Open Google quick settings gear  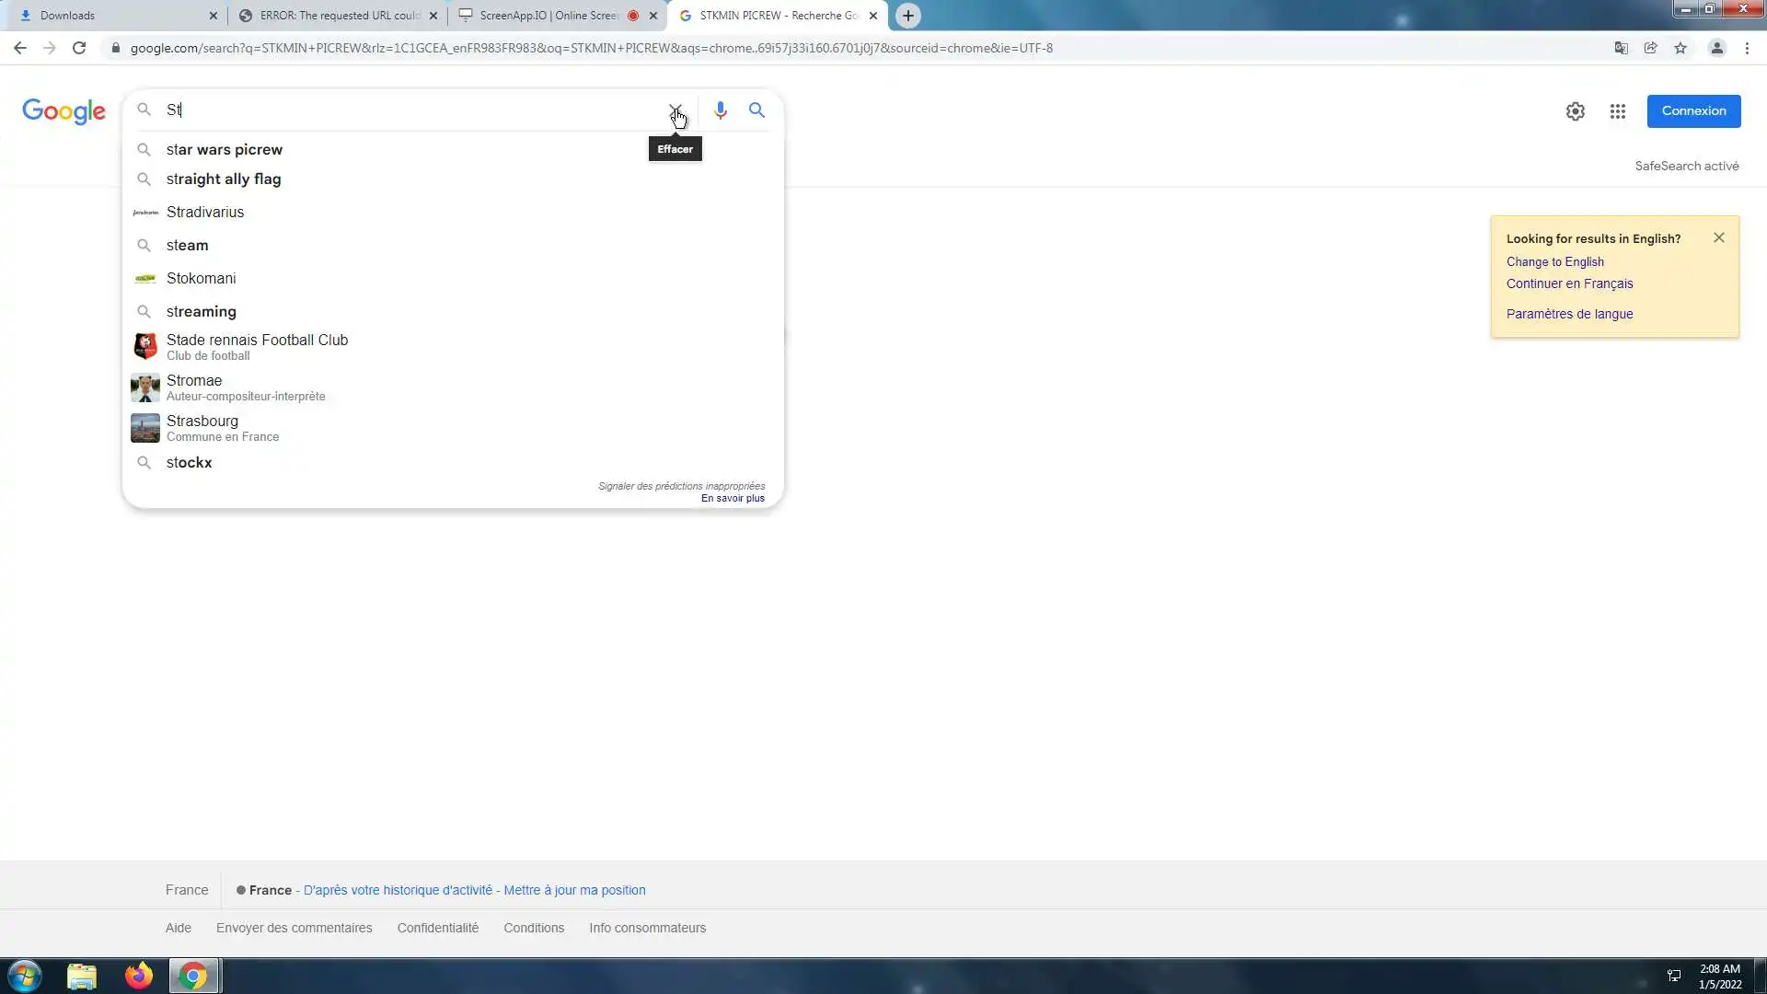pyautogui.click(x=1575, y=111)
